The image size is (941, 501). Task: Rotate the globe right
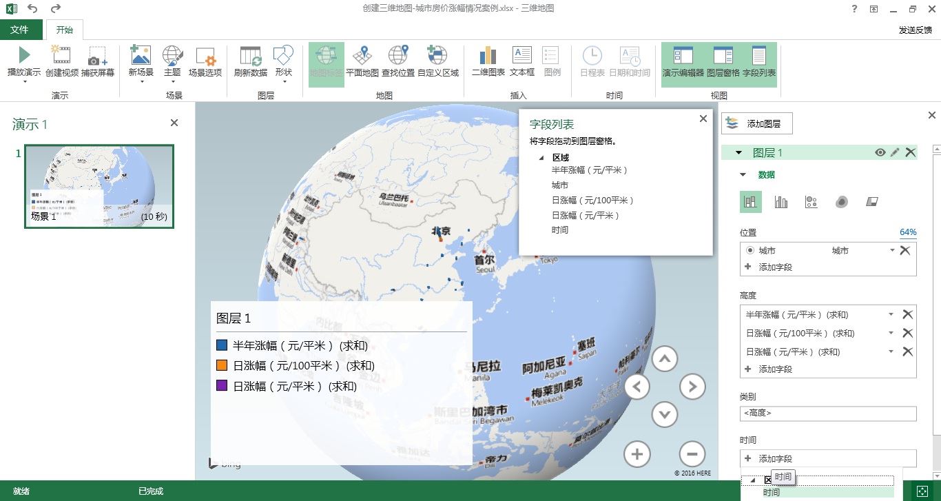692,387
